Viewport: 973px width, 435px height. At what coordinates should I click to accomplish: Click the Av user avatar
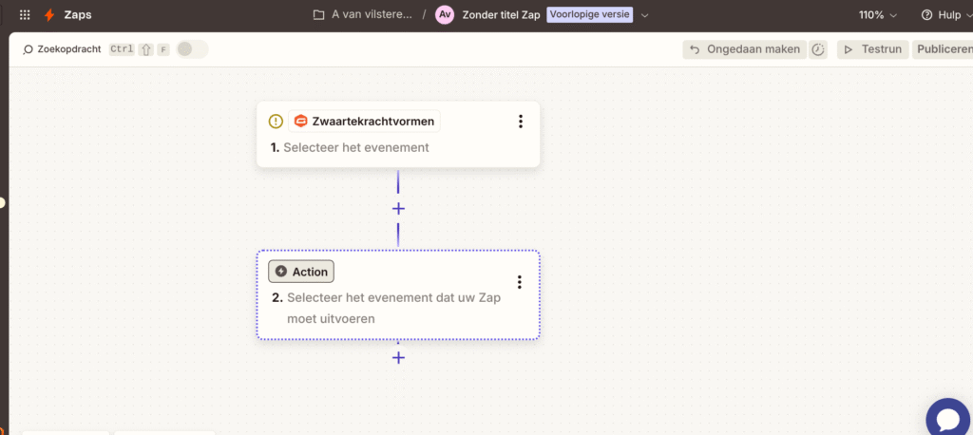(445, 15)
